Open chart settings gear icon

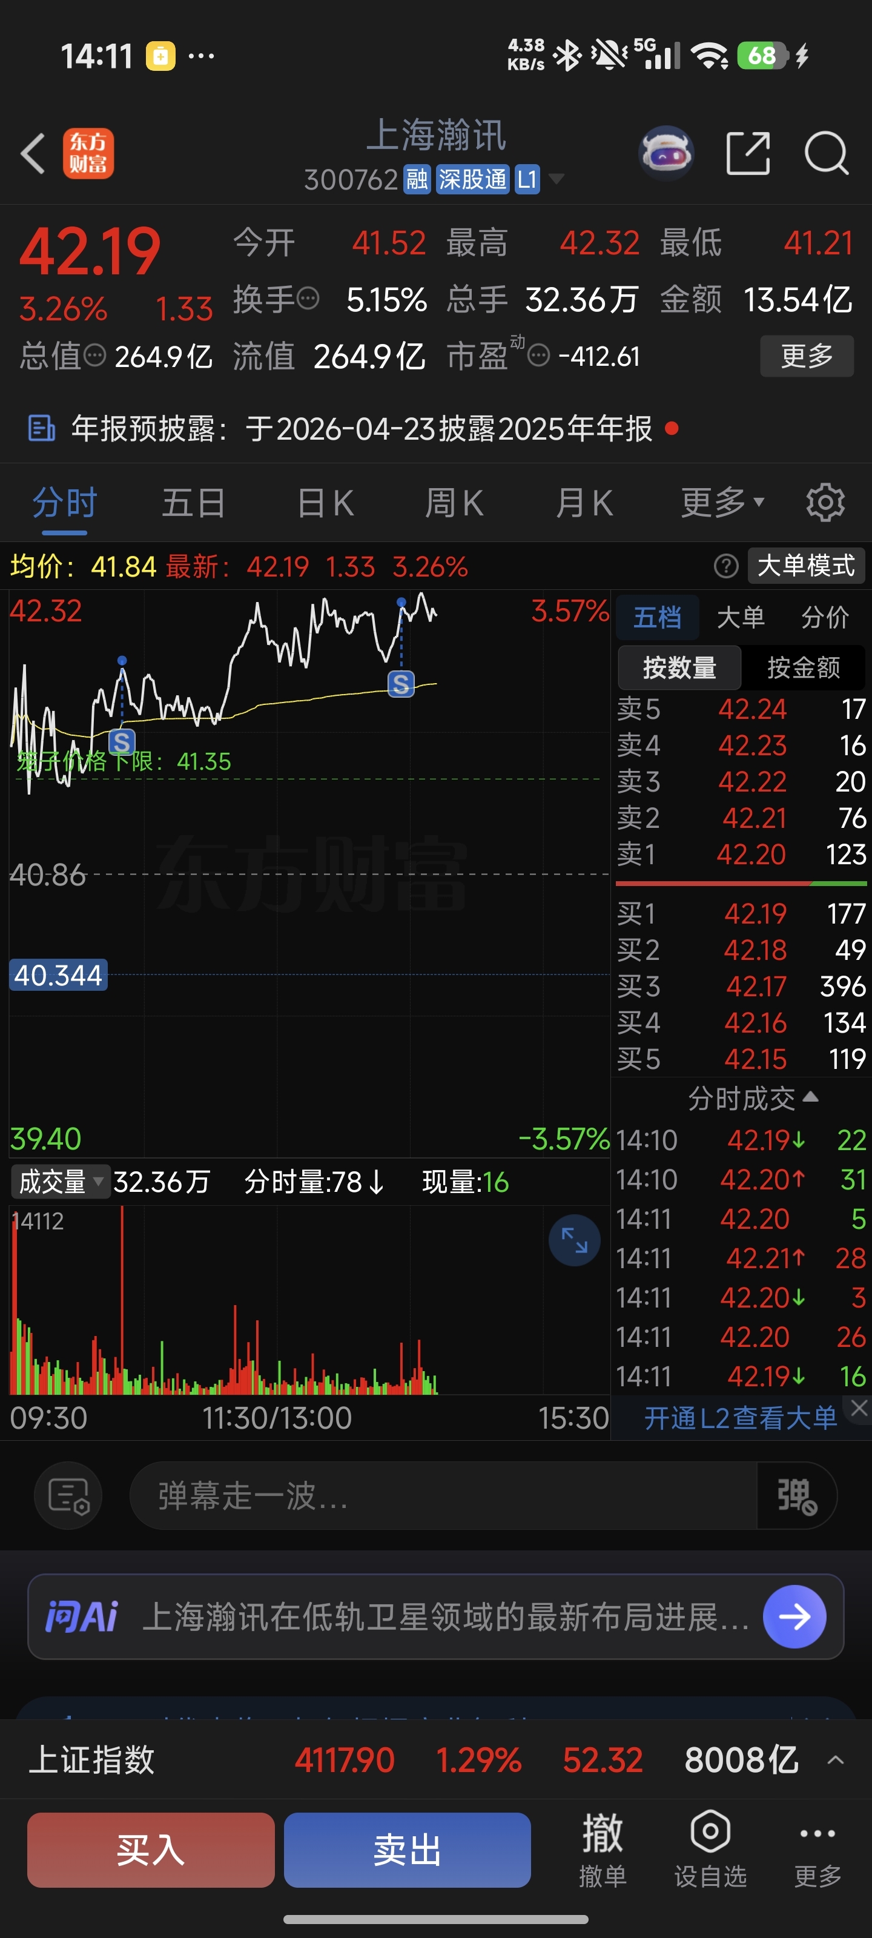(825, 503)
